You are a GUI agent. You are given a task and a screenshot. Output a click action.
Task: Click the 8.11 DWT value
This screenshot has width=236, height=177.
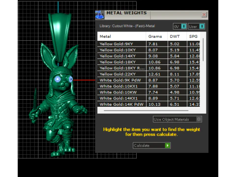(x=175, y=74)
